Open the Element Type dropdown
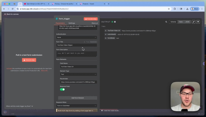Image resolution: width=206 pixels, height=117 pixels. (x=79, y=74)
